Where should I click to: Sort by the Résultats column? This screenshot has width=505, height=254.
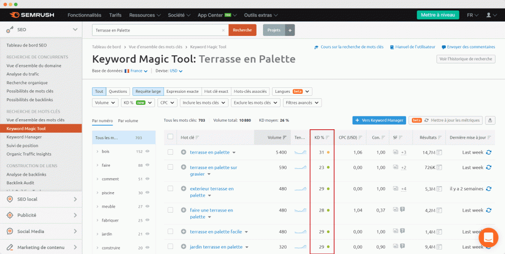430,138
